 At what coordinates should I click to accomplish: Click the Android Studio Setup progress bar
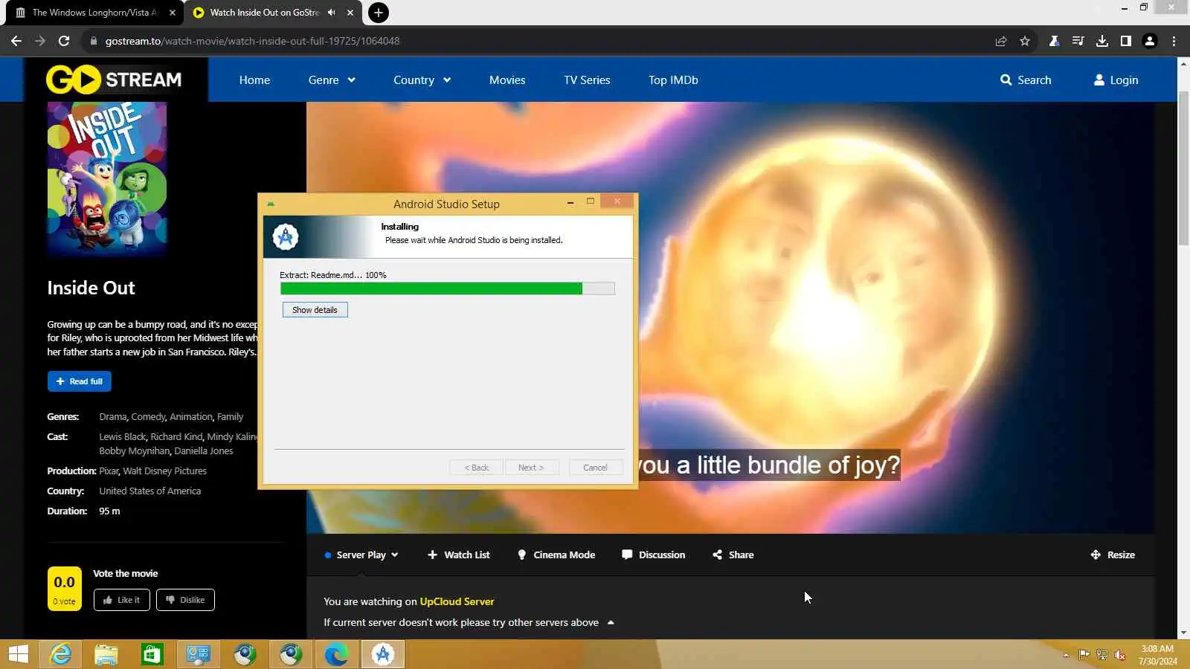coord(447,288)
